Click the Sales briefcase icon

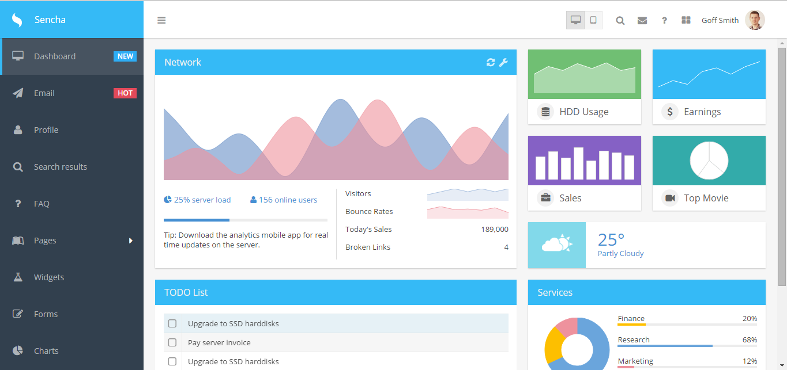[x=545, y=198]
